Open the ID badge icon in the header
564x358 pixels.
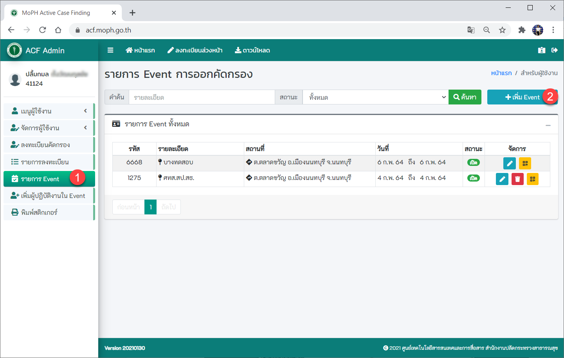tap(542, 50)
